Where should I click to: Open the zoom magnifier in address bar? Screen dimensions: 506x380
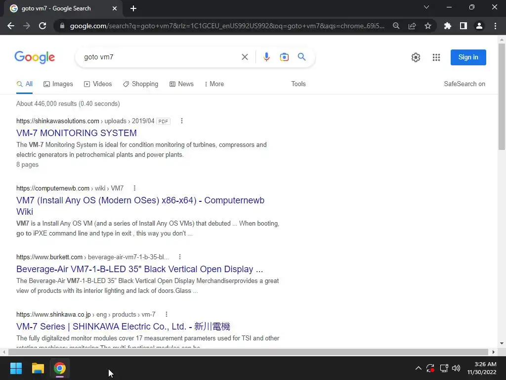[x=396, y=26]
